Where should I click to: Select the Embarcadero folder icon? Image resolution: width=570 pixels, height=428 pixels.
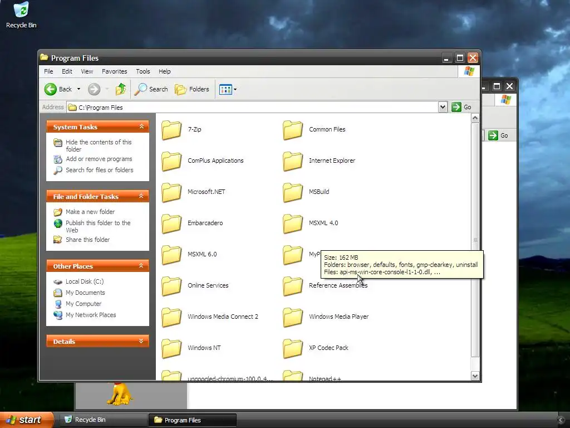tap(171, 223)
